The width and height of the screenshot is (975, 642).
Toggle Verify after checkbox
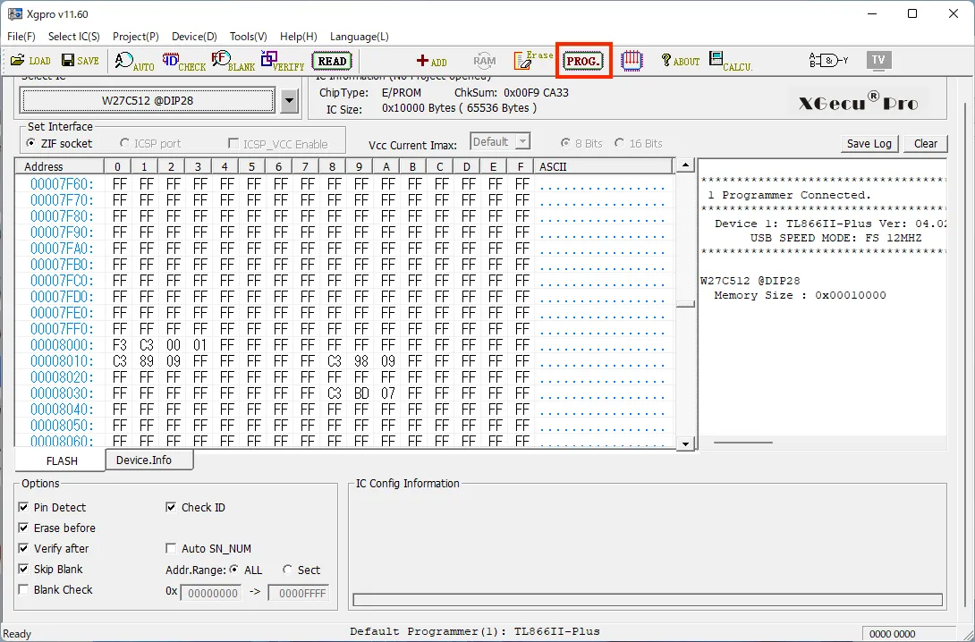[x=23, y=549]
